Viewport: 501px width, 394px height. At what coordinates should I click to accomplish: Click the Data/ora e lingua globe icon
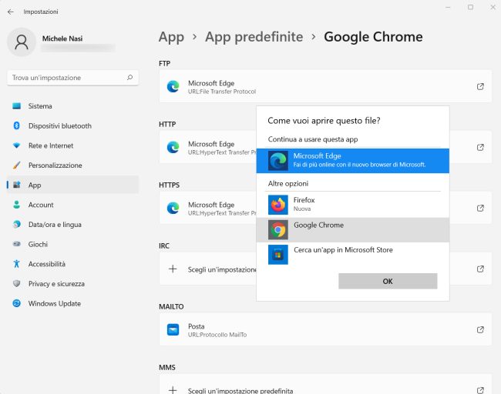point(17,225)
